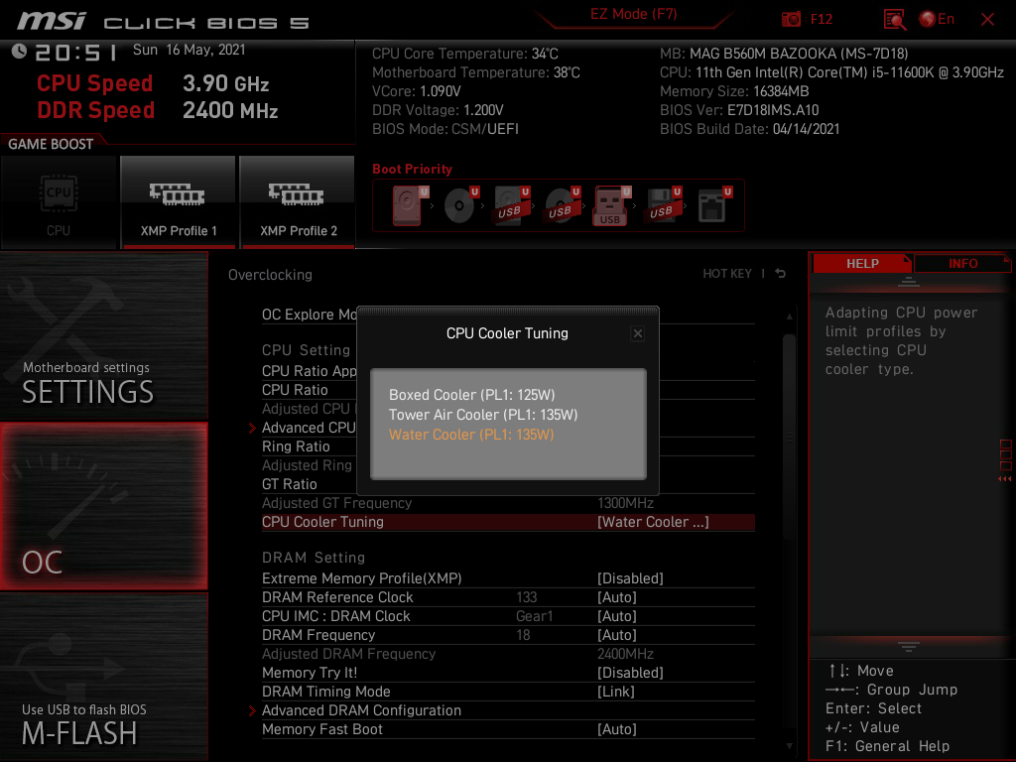Open Memory Try It! Disabled dropdown
The image size is (1016, 762).
tap(630, 673)
